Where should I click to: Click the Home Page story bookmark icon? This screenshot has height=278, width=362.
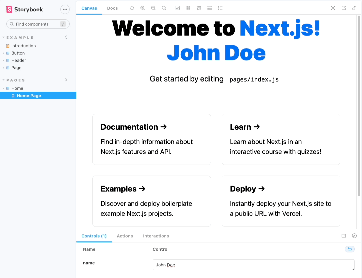coord(13,96)
